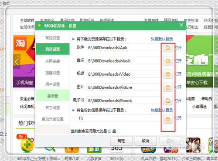This screenshot has height=161, width=218.
Task: Click 365日历 app label in main window
Action: coord(117,158)
